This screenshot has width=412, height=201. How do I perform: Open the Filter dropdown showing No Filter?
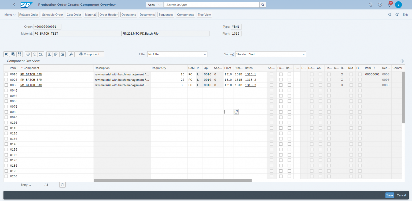click(177, 54)
